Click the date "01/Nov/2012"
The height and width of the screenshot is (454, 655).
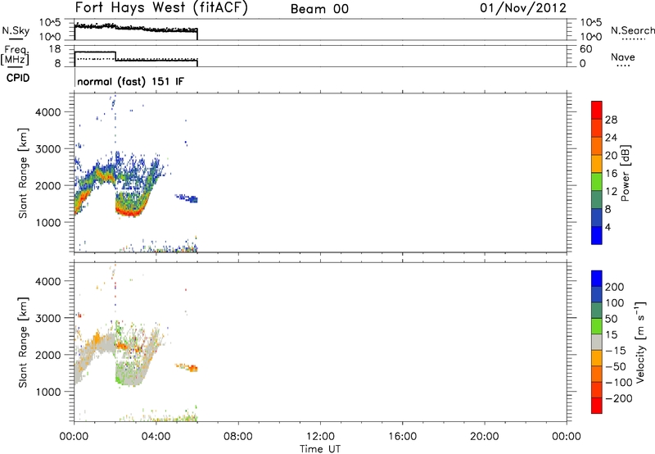click(x=523, y=8)
